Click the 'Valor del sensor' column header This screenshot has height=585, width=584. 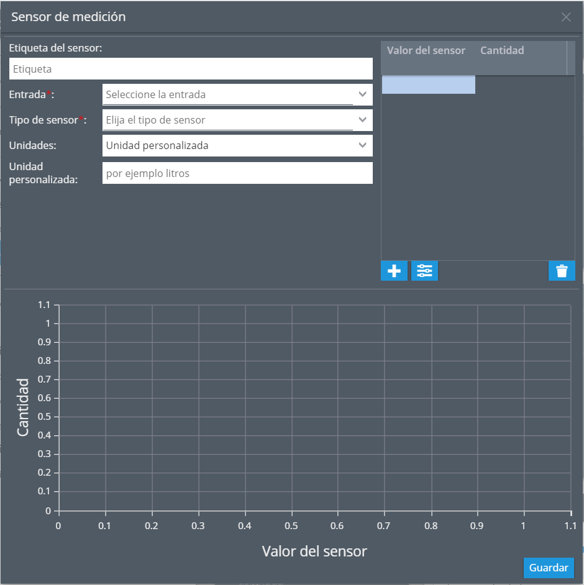426,50
